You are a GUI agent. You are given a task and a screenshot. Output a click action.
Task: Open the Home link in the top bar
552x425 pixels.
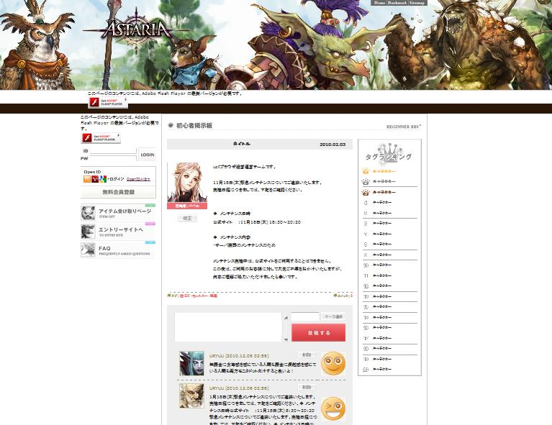point(379,2)
